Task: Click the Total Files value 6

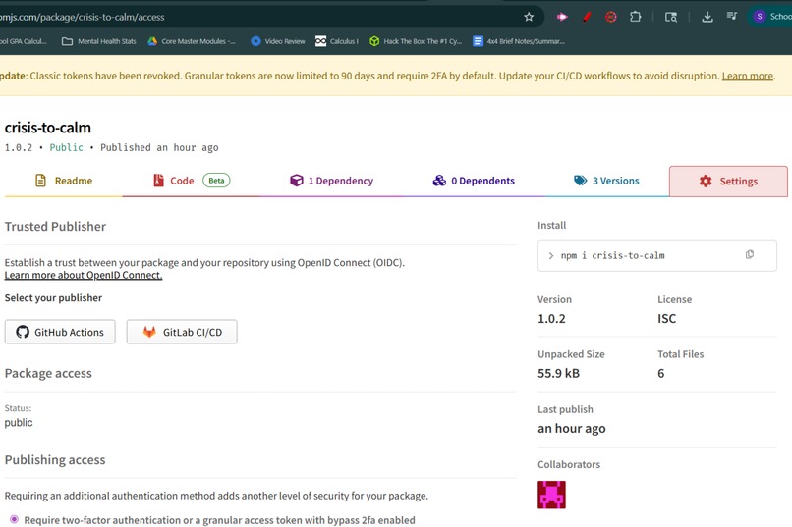Action: 660,373
